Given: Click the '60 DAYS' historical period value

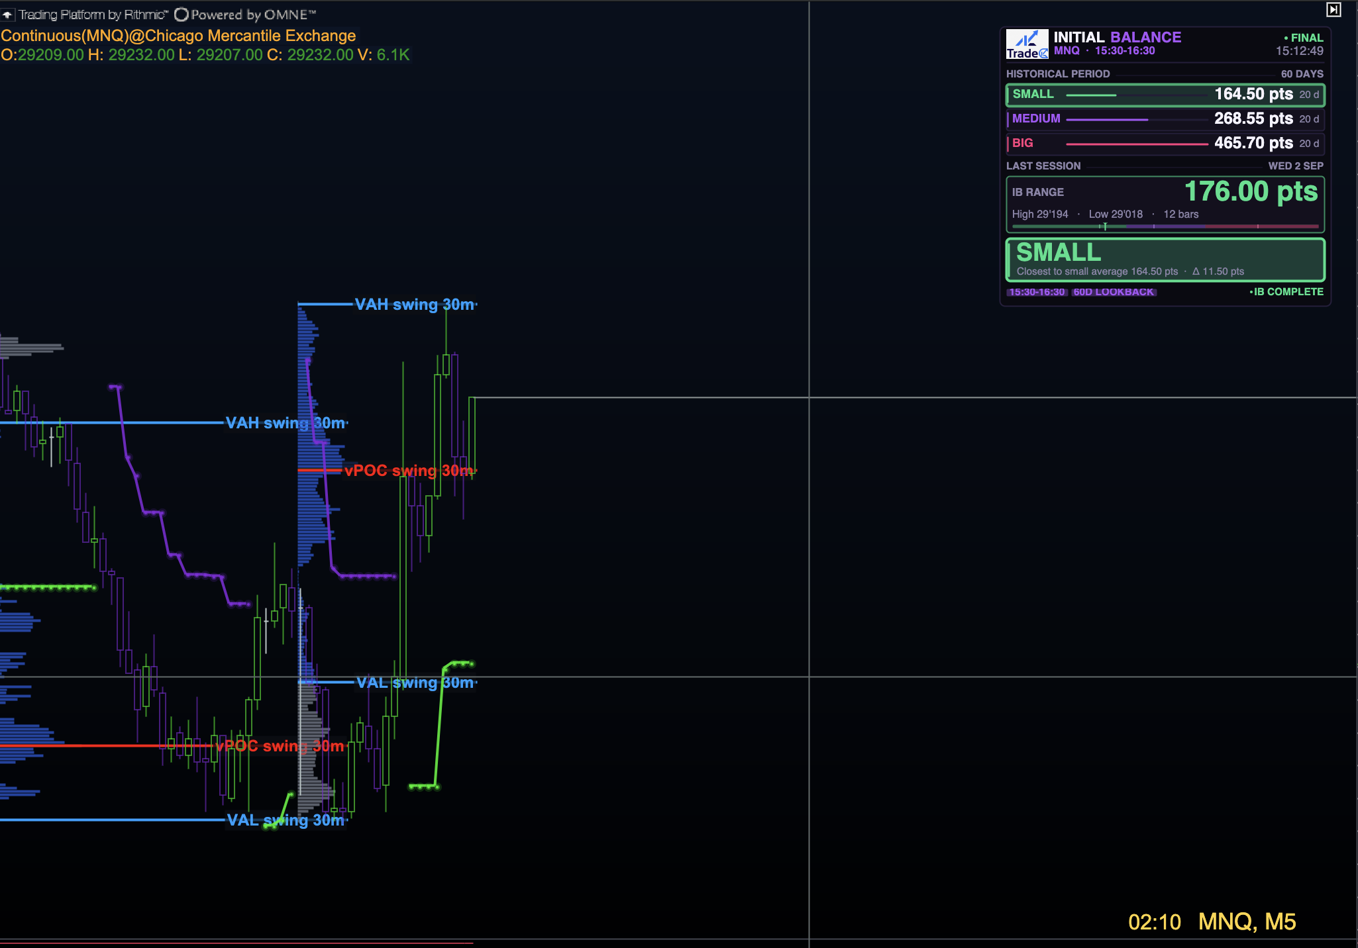Looking at the screenshot, I should [1302, 74].
